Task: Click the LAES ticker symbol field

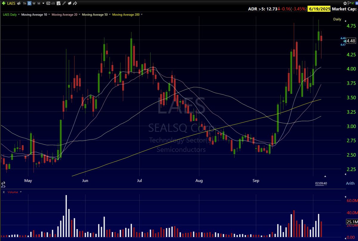Action: coord(11,3)
